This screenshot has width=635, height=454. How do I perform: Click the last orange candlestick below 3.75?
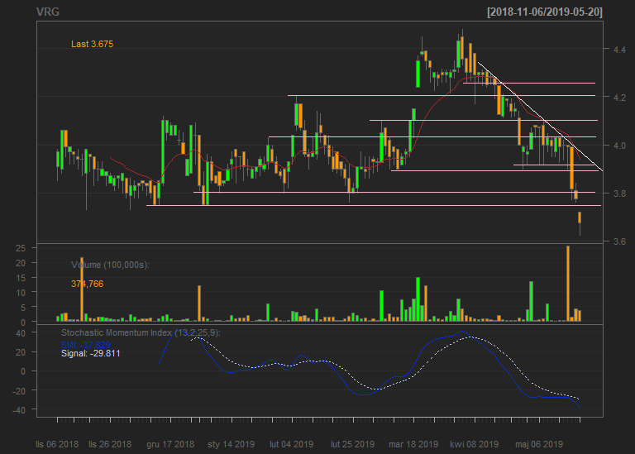tap(580, 217)
